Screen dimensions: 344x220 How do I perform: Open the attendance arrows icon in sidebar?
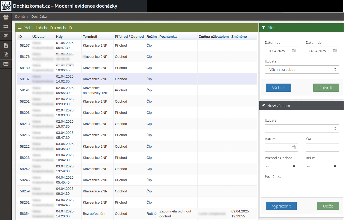point(6,27)
